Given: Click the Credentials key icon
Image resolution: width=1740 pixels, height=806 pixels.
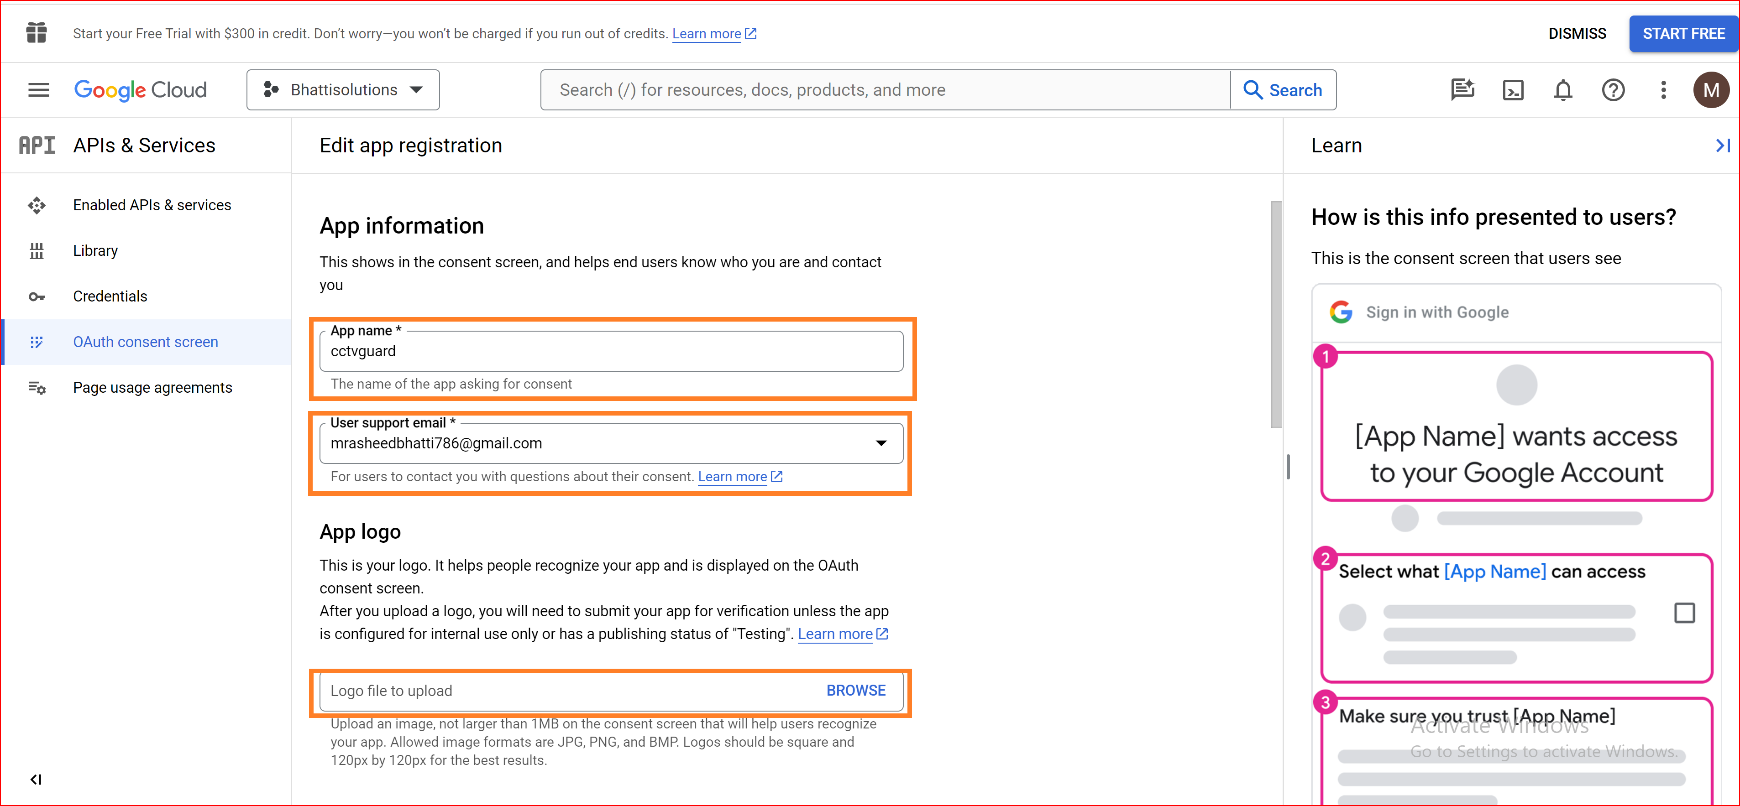Looking at the screenshot, I should tap(37, 296).
